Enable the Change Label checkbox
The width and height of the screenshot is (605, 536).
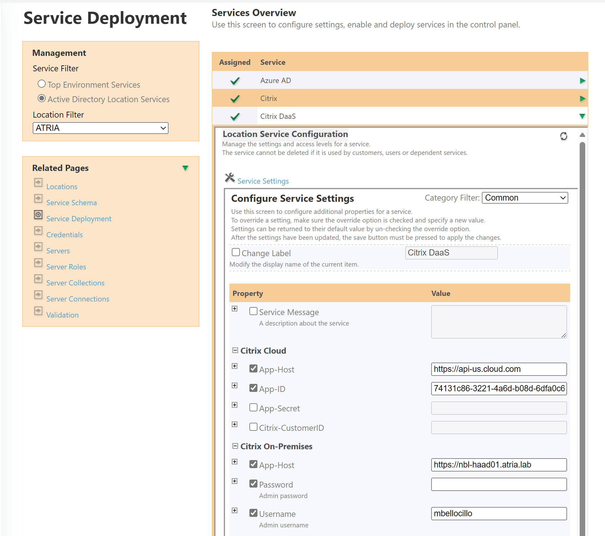236,252
